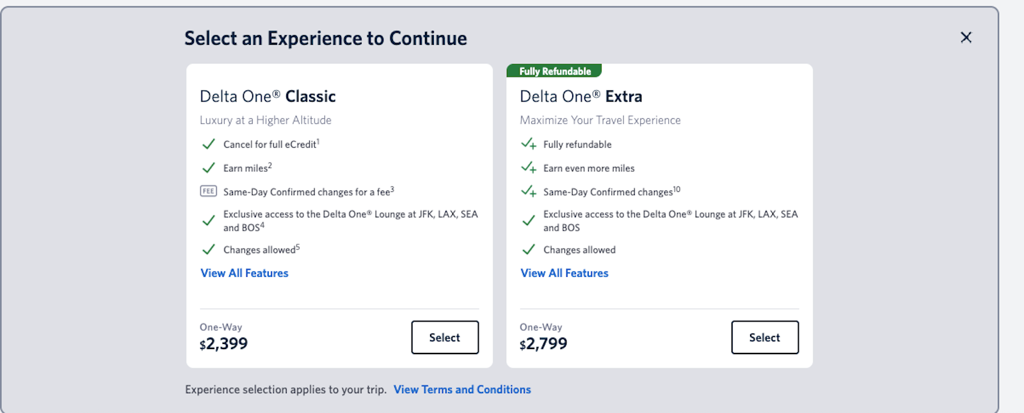Click the $2,399 one-way price
Image resolution: width=1024 pixels, height=413 pixels.
coord(224,344)
